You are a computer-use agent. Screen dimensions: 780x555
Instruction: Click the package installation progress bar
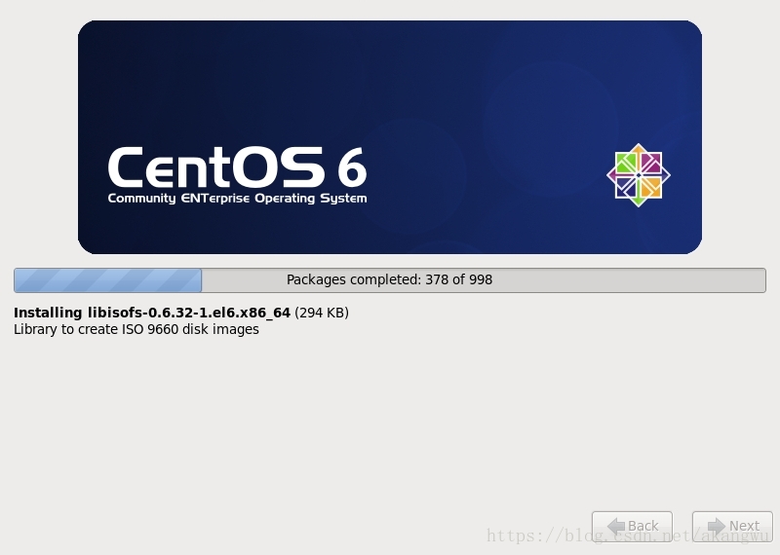pos(390,280)
